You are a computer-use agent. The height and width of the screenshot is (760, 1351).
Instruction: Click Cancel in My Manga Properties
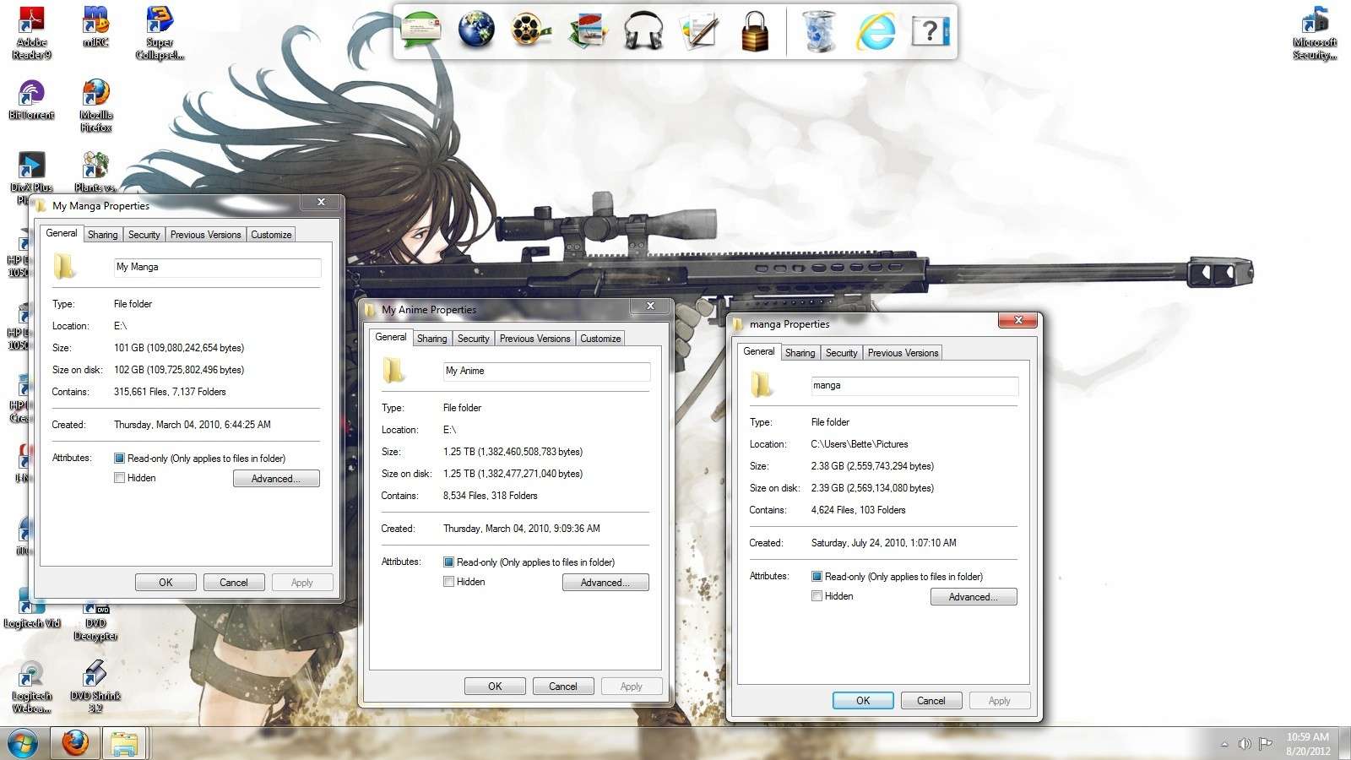pos(234,583)
